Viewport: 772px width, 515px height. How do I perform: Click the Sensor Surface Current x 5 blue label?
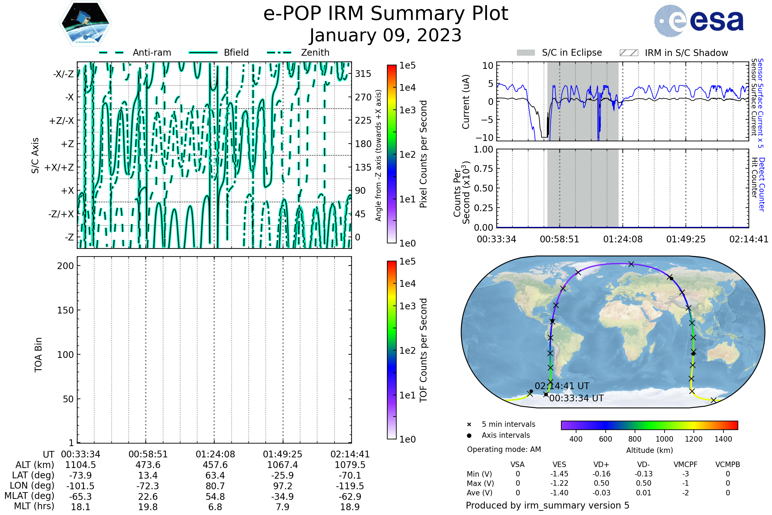point(760,103)
